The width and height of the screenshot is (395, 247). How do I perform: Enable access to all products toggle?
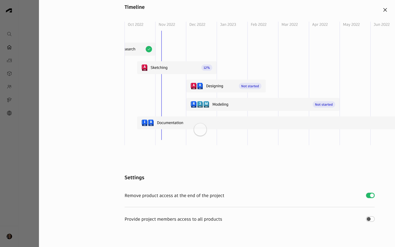(x=370, y=219)
